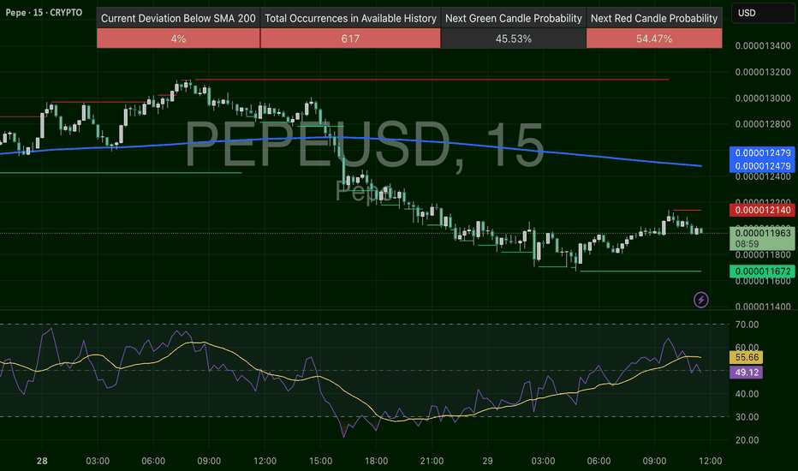Click the 0.000013200 price axis label
This screenshot has width=798, height=471.
coord(762,72)
